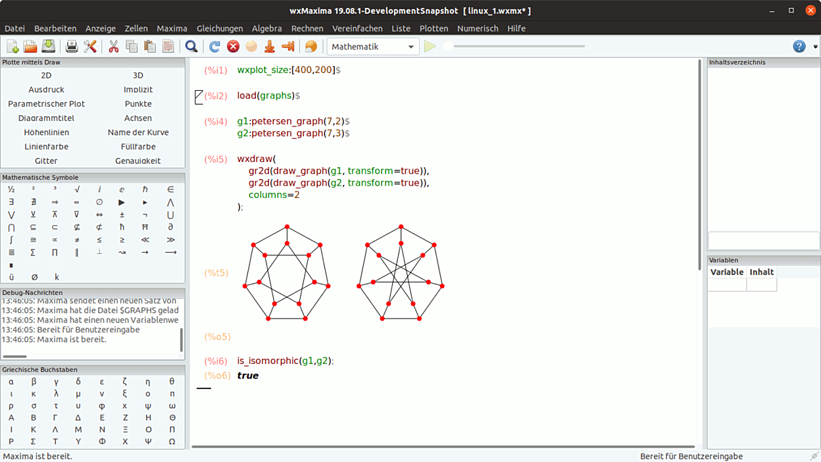Expand the toolbar overflow arrow at far right
This screenshot has width=821, height=462.
click(x=815, y=47)
